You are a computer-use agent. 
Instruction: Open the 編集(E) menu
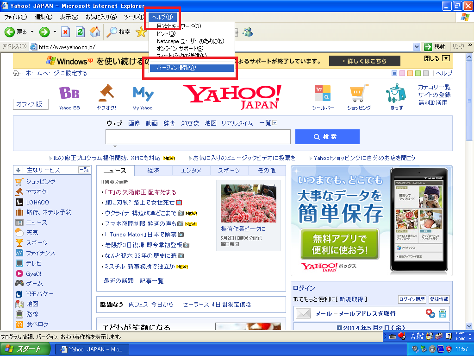pyautogui.click(x=43, y=17)
